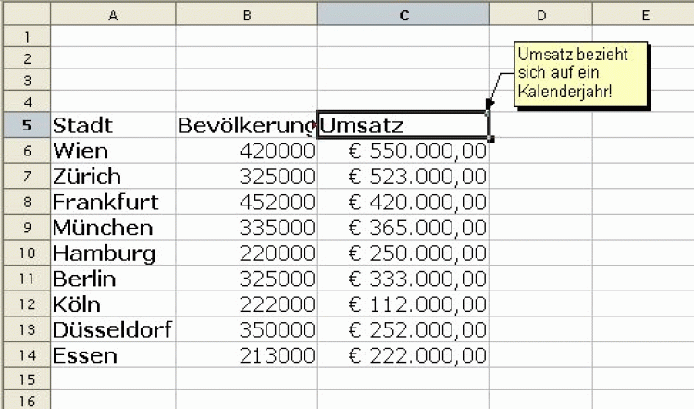Click the select-all corner box
The width and height of the screenshot is (694, 409).
pyautogui.click(x=25, y=14)
